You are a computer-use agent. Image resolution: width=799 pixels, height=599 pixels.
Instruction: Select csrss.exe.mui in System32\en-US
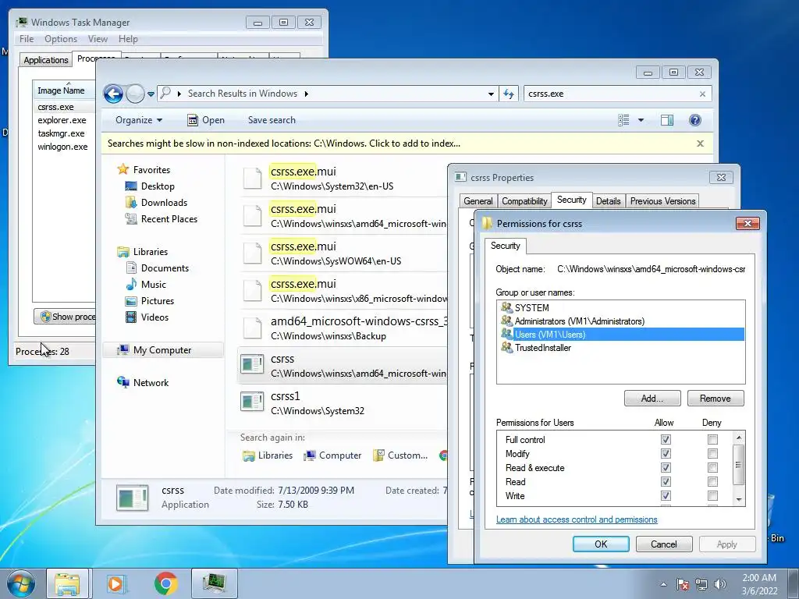pos(343,179)
